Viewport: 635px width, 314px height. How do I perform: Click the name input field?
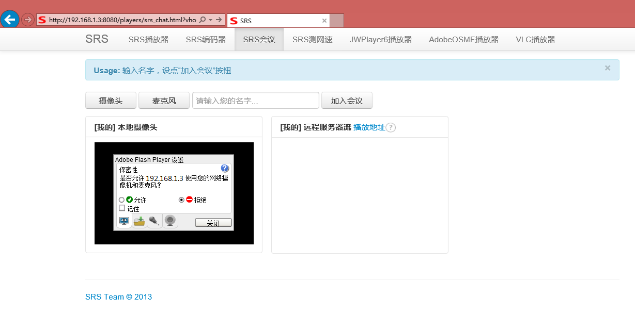[255, 101]
